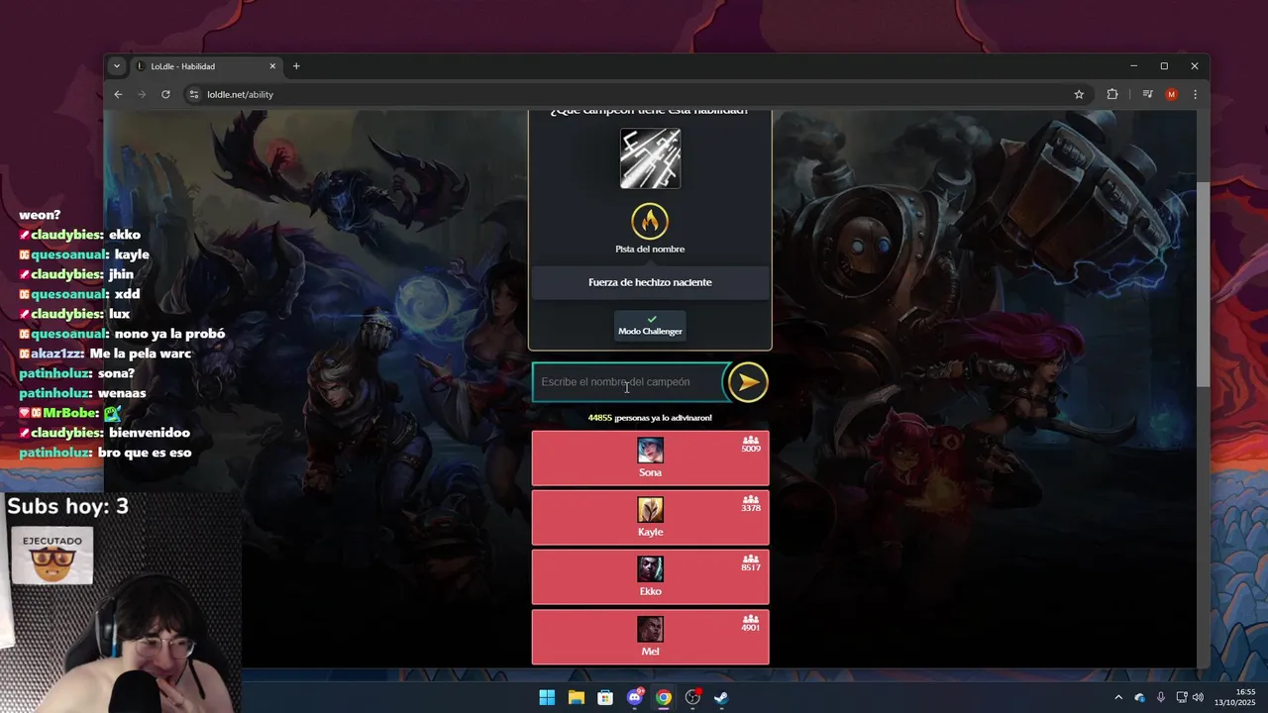Click the Sona champion portrait
The height and width of the screenshot is (713, 1268).
pos(650,451)
